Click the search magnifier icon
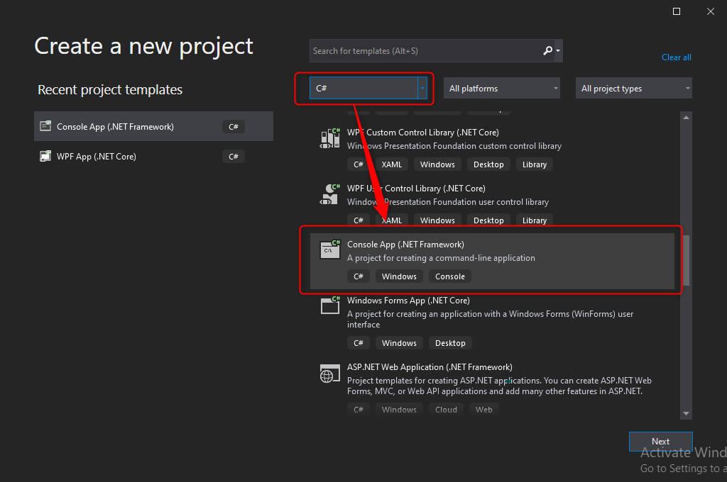Viewport: 727px width, 482px height. [547, 51]
